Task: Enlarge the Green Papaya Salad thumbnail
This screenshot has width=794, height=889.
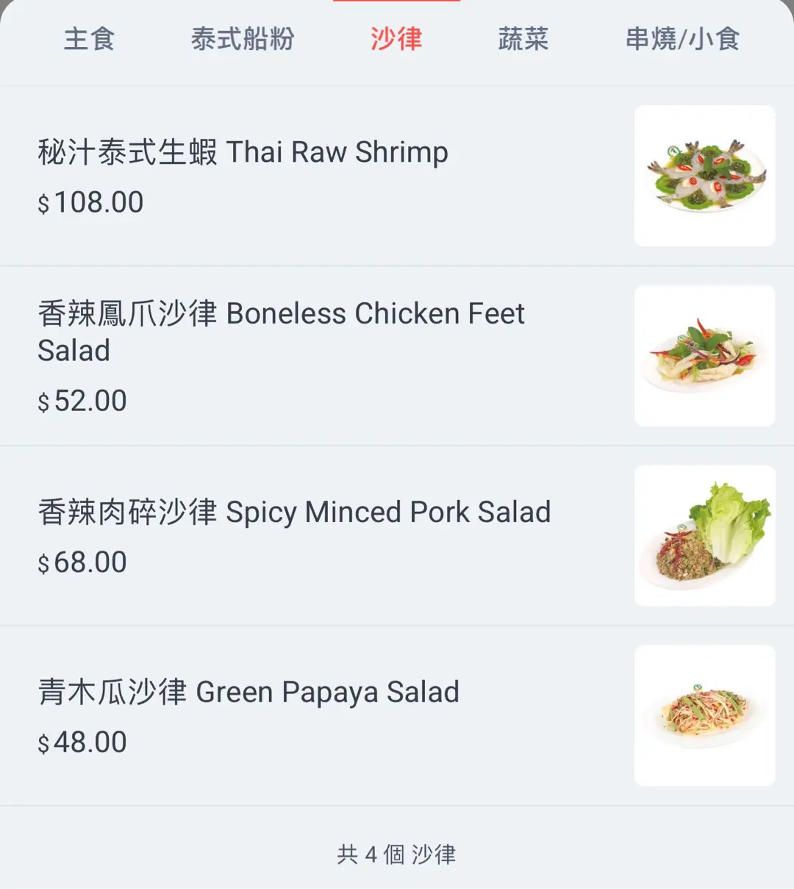Action: tap(704, 715)
